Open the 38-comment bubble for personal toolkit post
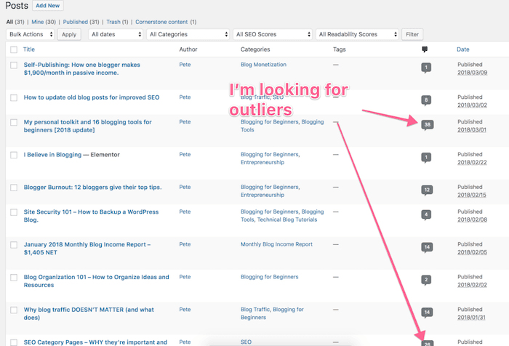The image size is (509, 346). [428, 125]
